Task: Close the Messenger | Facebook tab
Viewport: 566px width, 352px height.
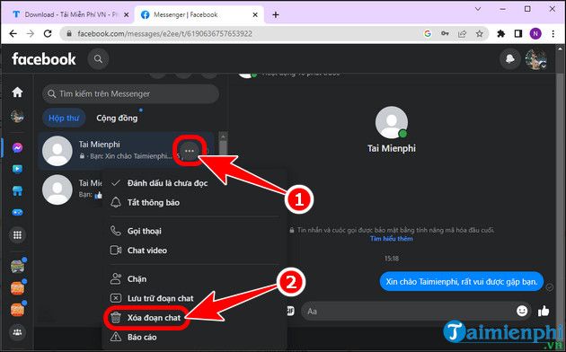Action: click(x=255, y=14)
